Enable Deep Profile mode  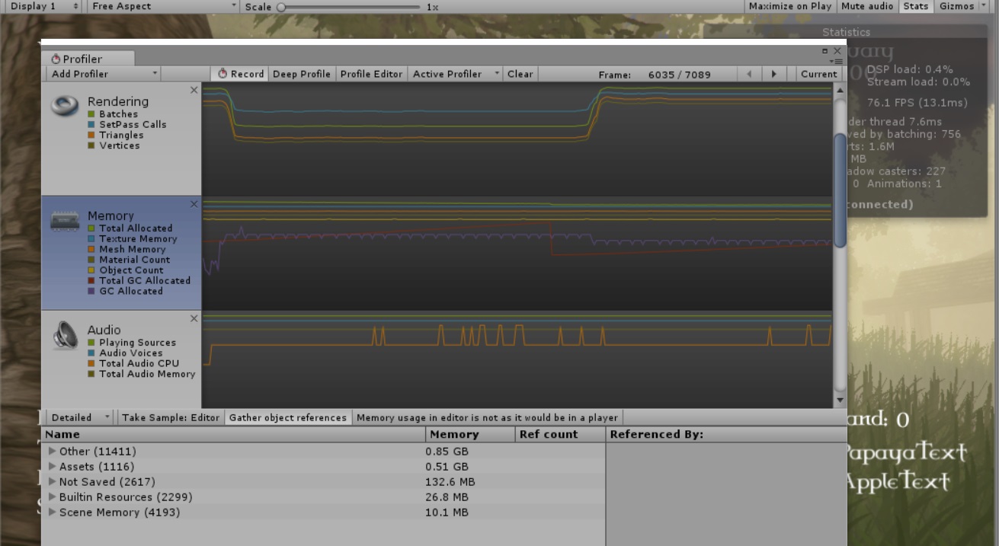pos(301,74)
